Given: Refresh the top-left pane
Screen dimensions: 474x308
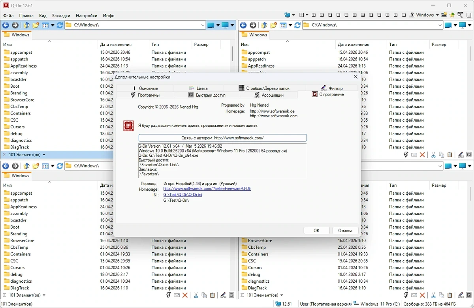Looking at the screenshot, I should (60, 25).
